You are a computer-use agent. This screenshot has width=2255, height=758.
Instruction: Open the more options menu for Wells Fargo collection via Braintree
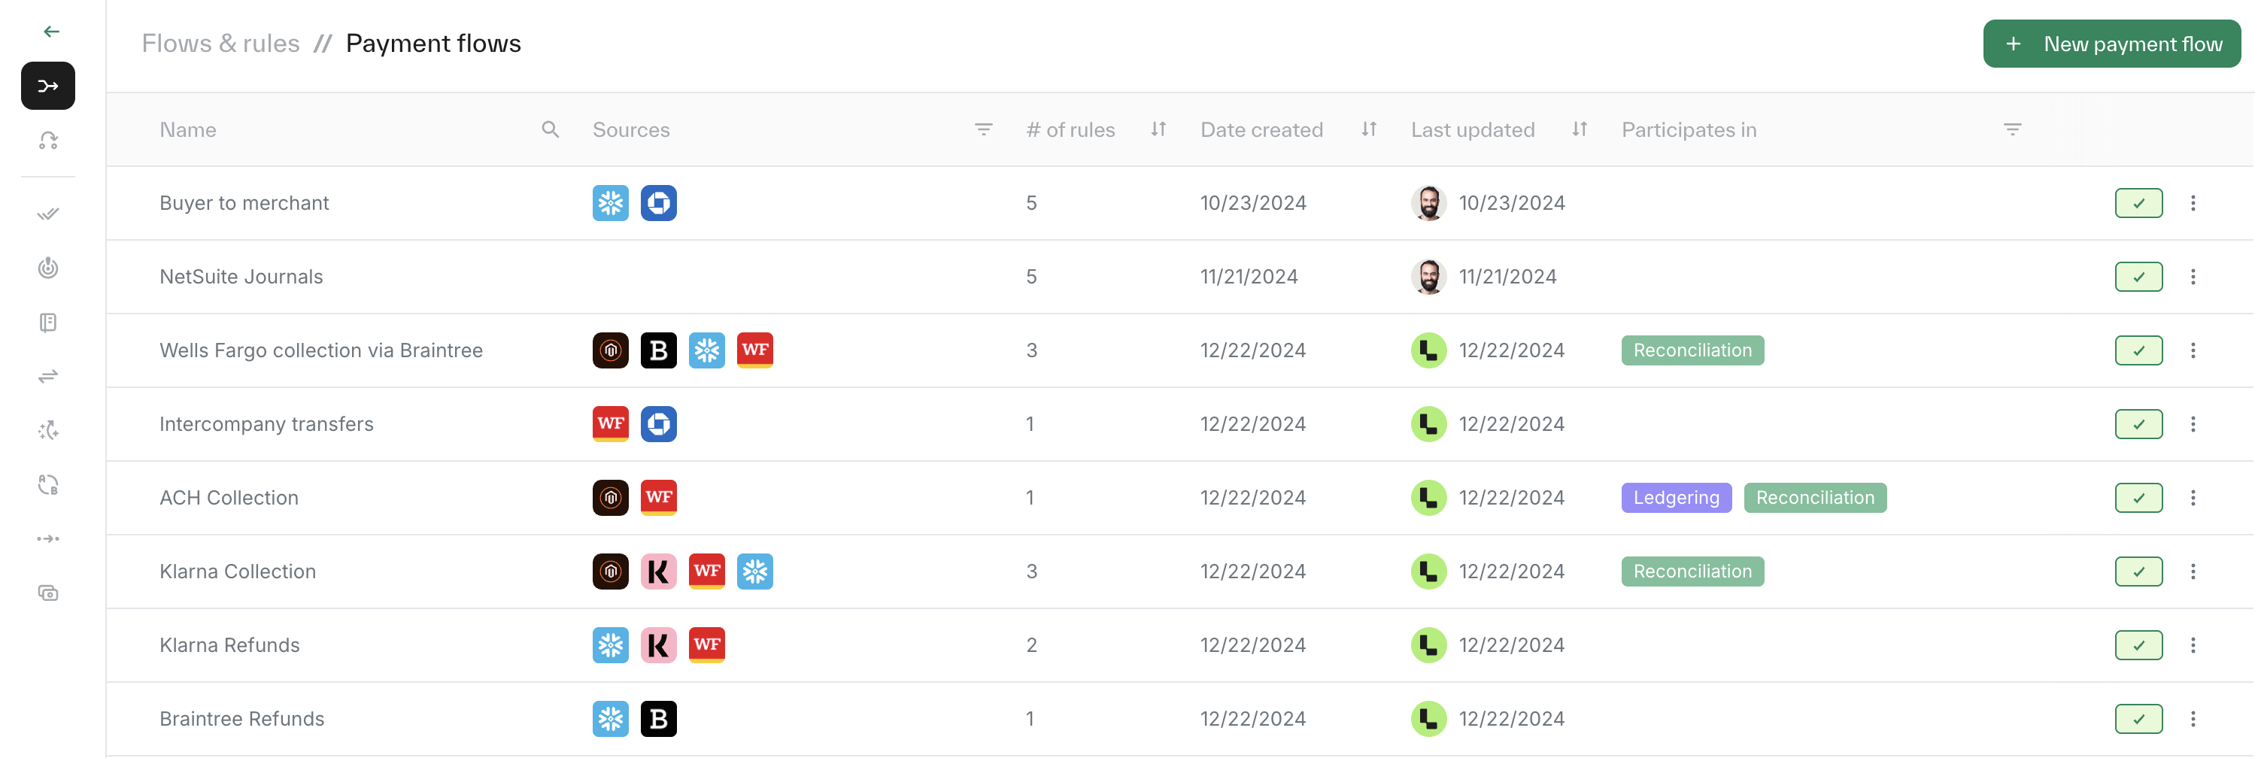2192,350
